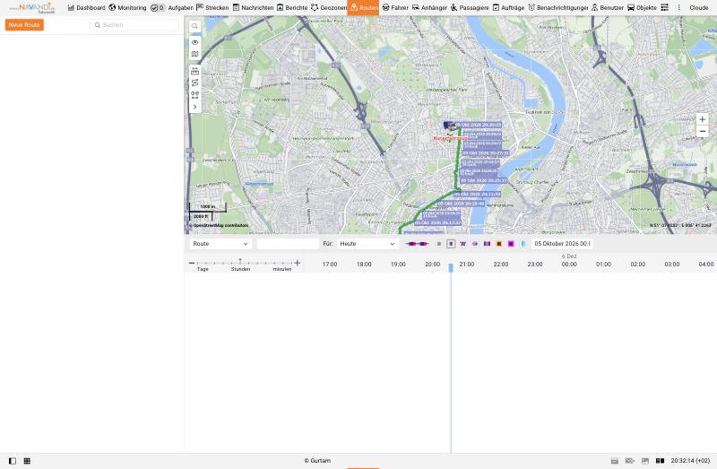Screen dimensions: 717x469
Task: Click the 05 Oktober 2026 date field
Action: coord(562,244)
